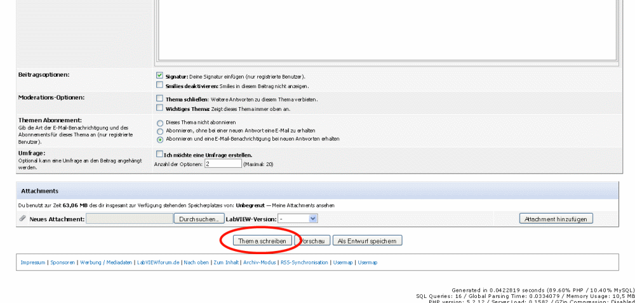Click the Durchsuchen button
635x303 pixels.
tap(199, 219)
